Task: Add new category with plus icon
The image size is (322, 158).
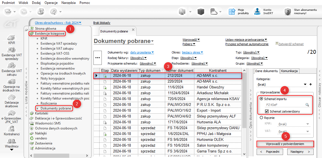Action: [311, 84]
